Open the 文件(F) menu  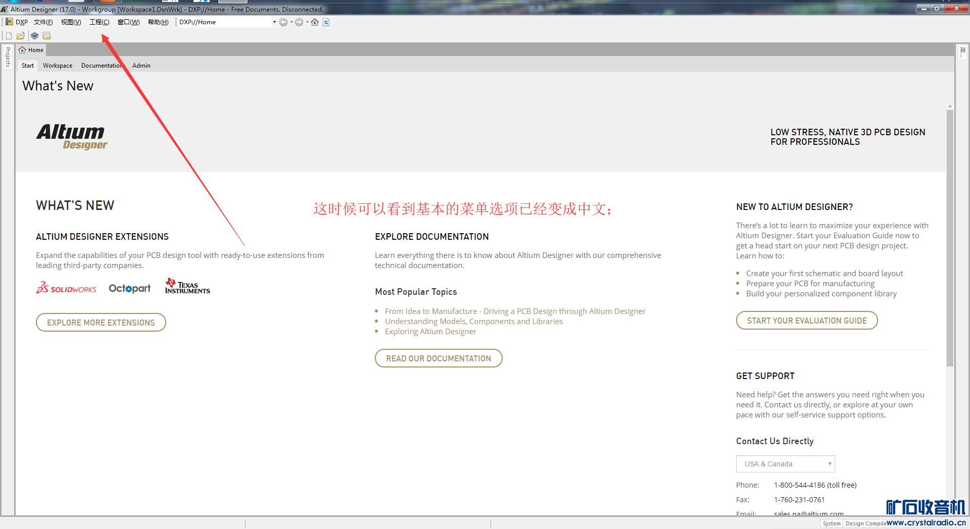click(x=43, y=22)
